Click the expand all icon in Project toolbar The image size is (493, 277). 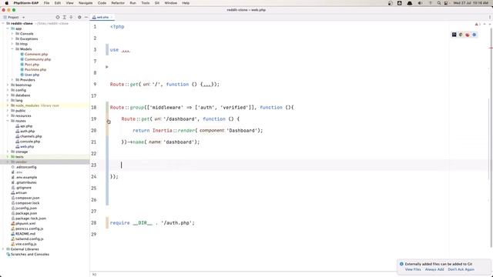click(x=64, y=17)
